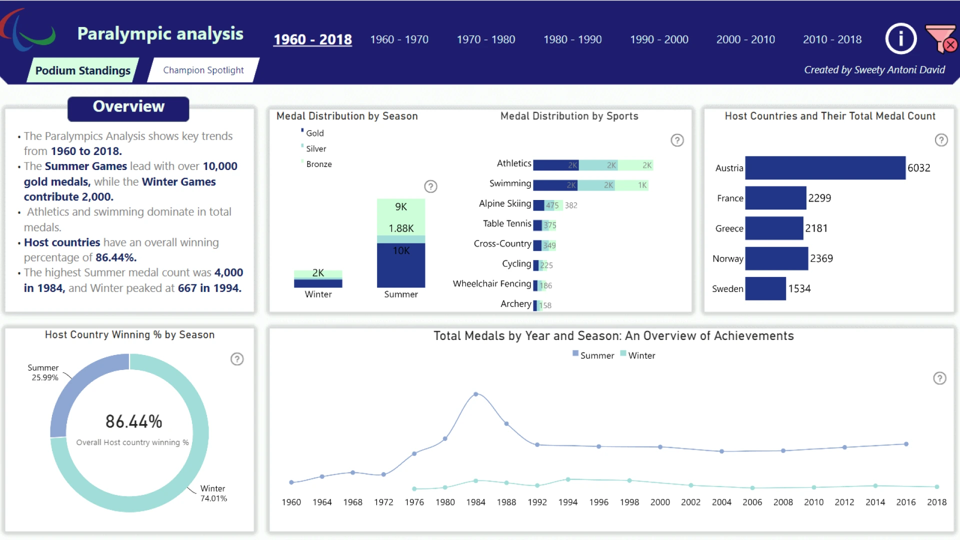The width and height of the screenshot is (960, 540).
Task: Open the info icon in the header
Action: [x=900, y=38]
